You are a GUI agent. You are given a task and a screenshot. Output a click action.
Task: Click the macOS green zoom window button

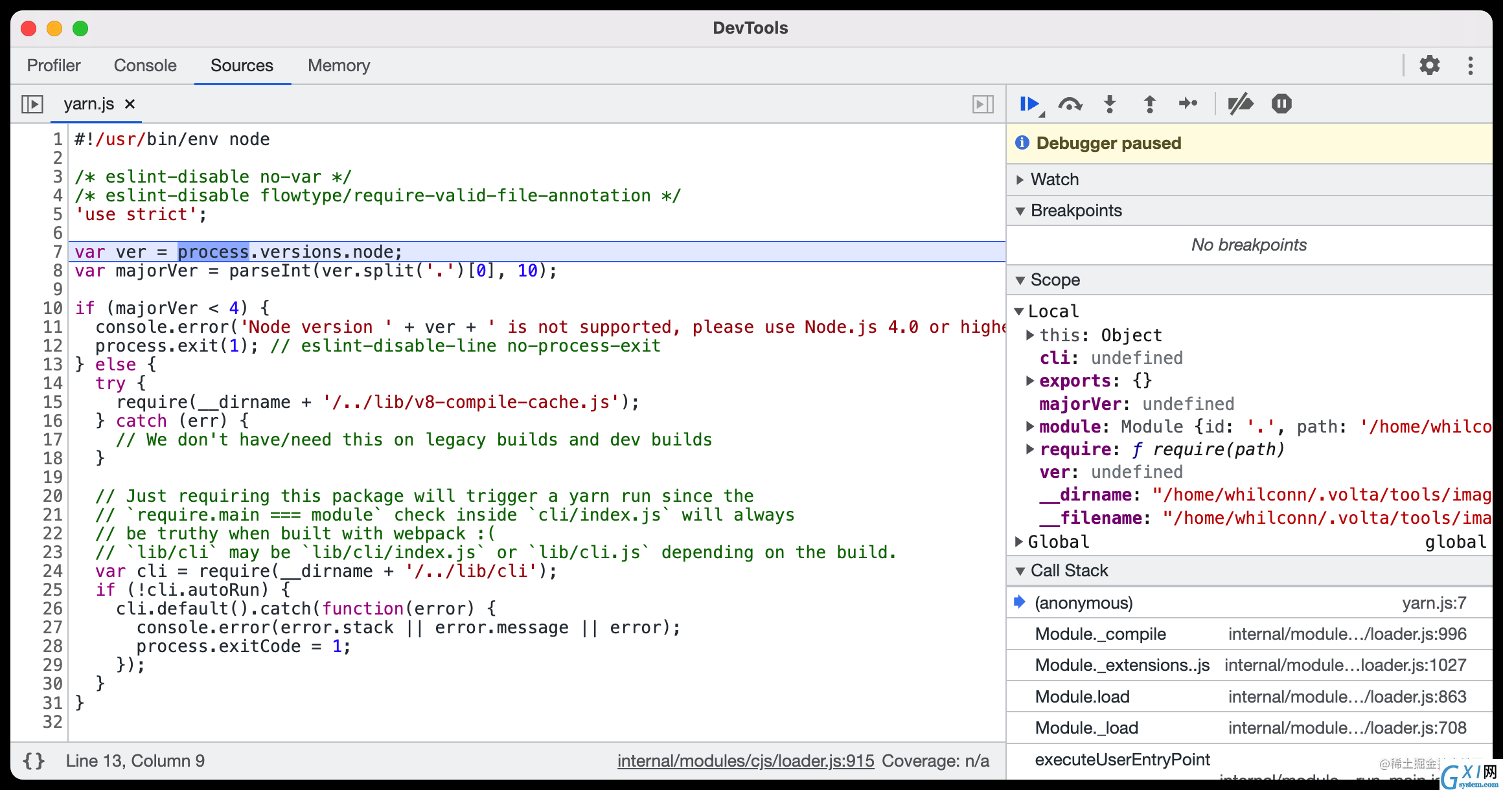tap(80, 28)
